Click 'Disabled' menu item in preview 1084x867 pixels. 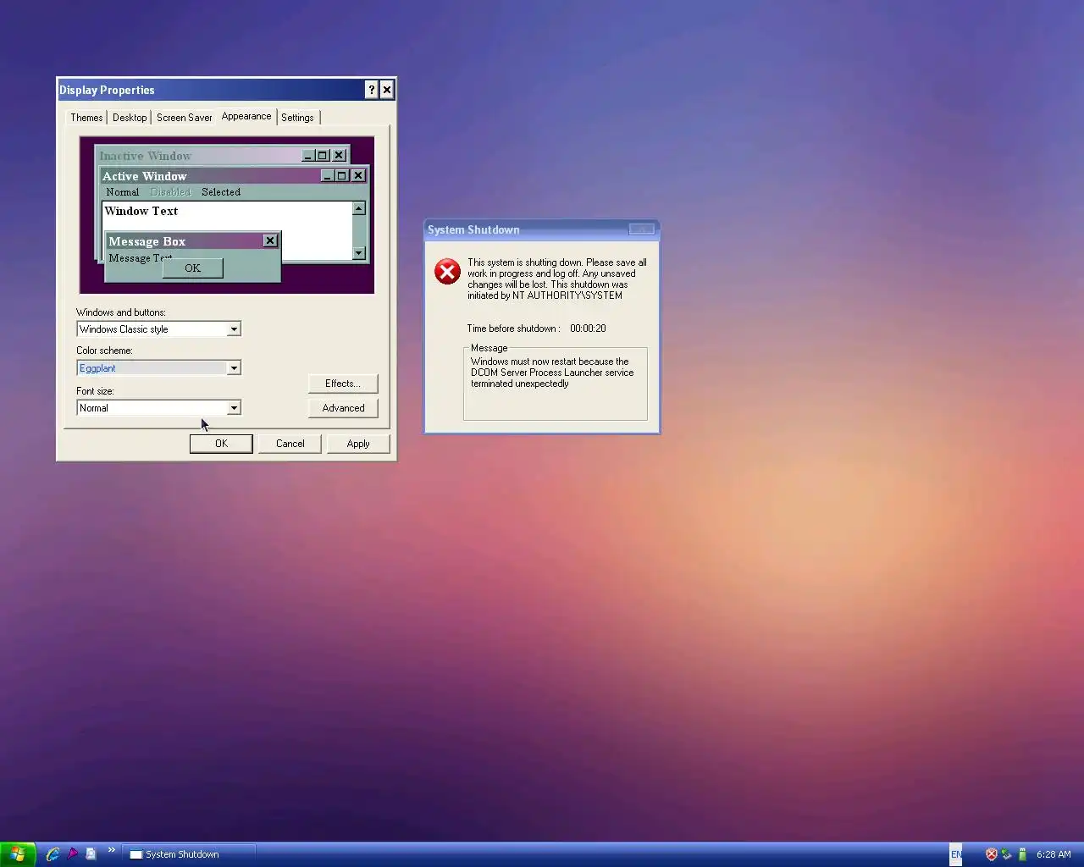[x=171, y=192]
